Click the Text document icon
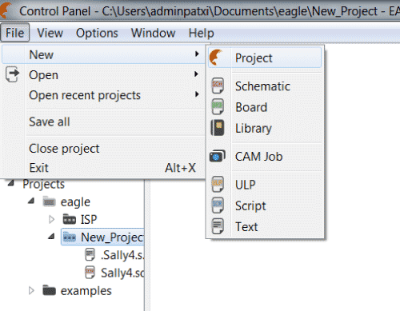This screenshot has width=400, height=311. pos(218,226)
